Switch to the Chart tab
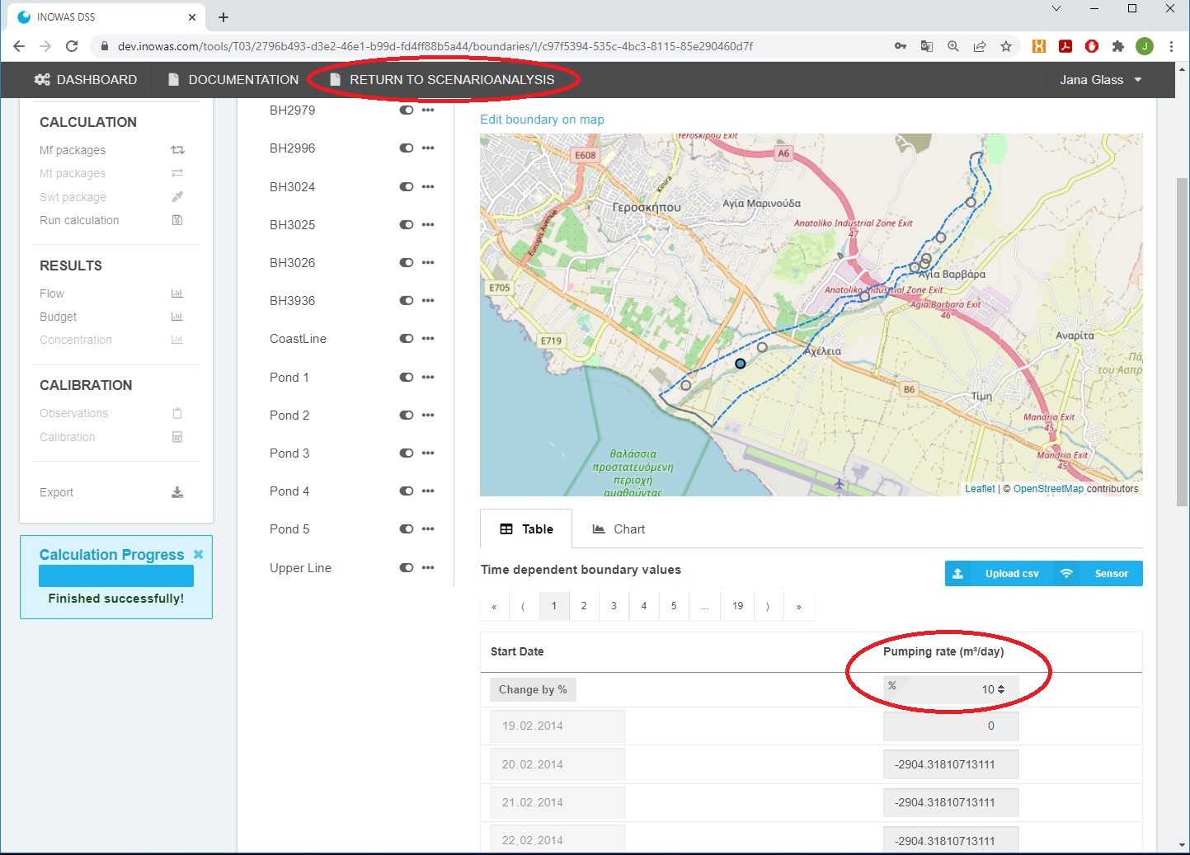1190x855 pixels. click(x=619, y=529)
